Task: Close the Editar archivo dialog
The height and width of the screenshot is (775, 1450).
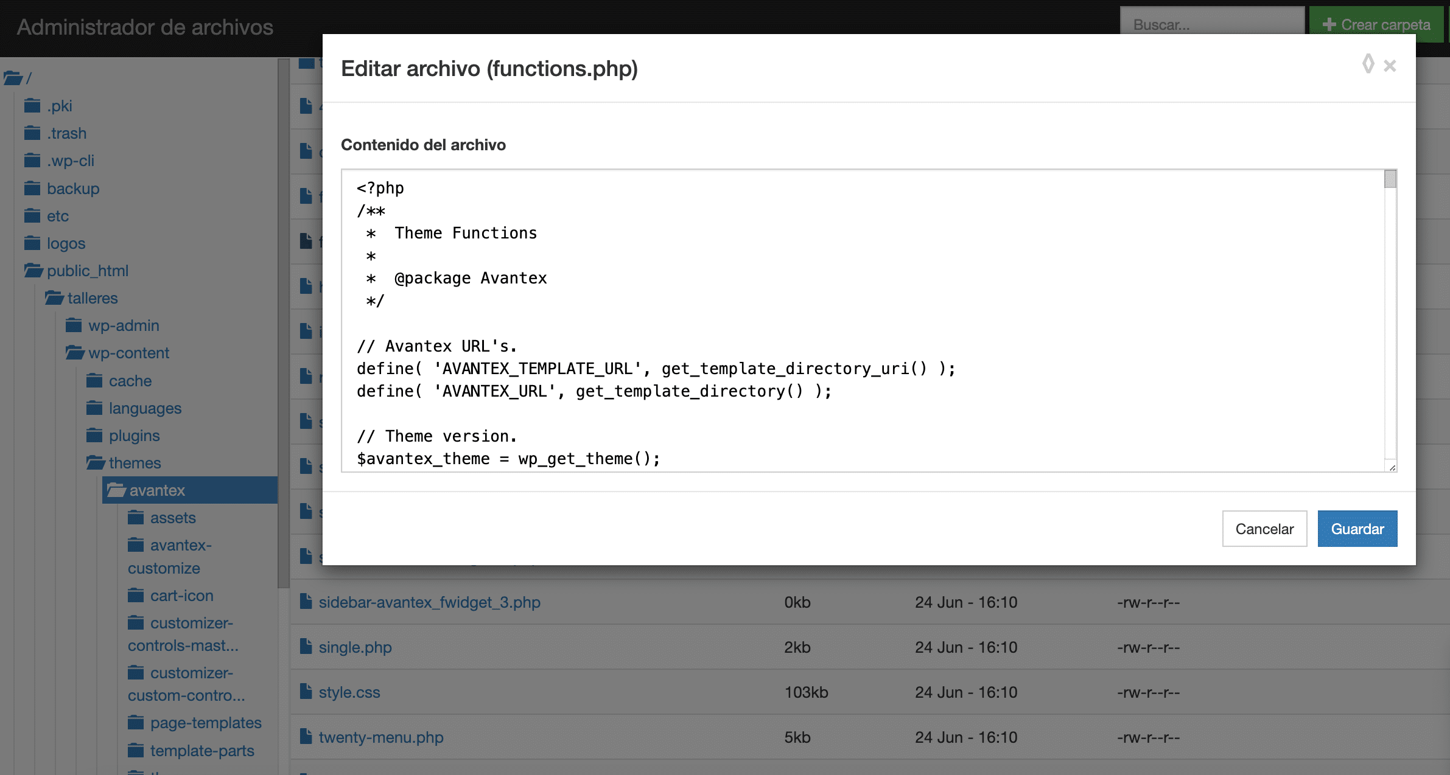Action: click(x=1390, y=66)
